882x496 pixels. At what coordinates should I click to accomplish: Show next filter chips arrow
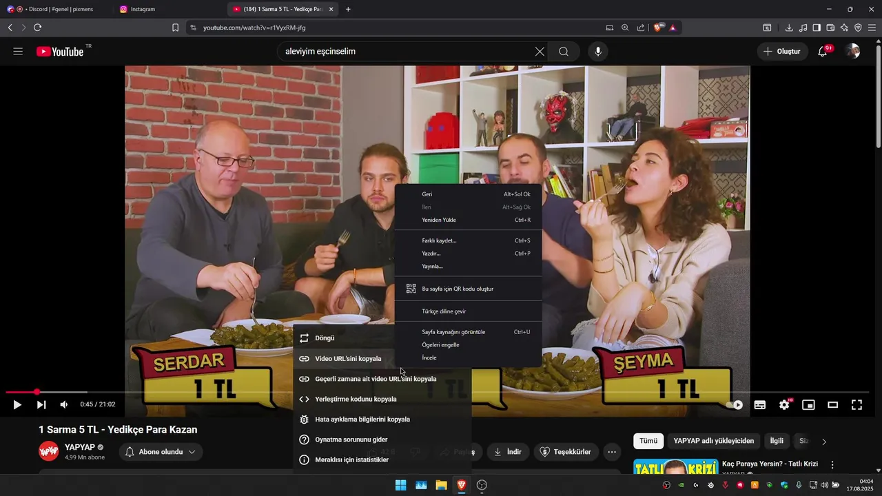[824, 442]
